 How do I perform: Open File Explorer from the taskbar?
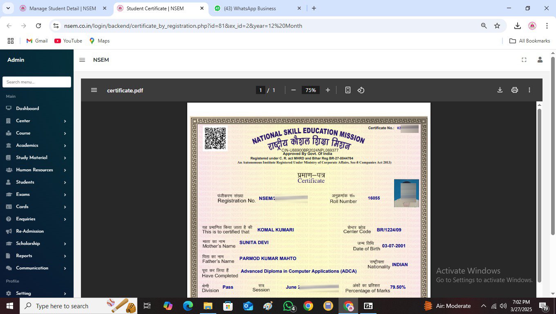point(208,306)
